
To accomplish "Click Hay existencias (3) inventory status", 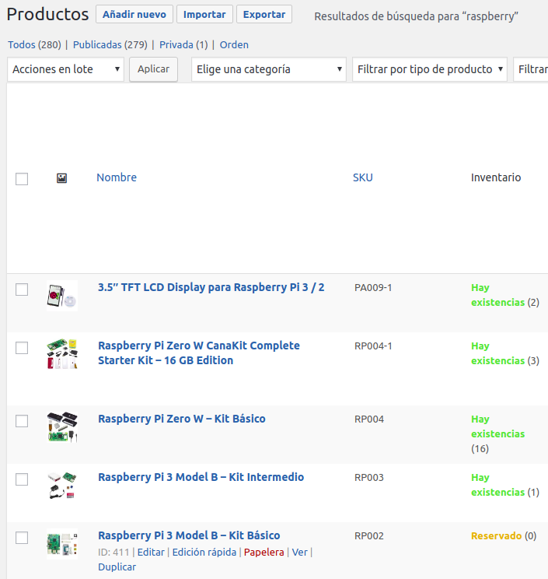I will point(505,353).
